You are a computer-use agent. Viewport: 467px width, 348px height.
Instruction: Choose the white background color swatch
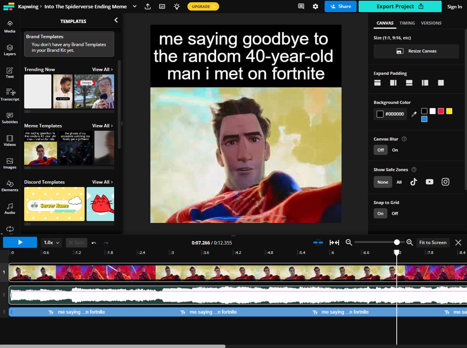pyautogui.click(x=432, y=111)
